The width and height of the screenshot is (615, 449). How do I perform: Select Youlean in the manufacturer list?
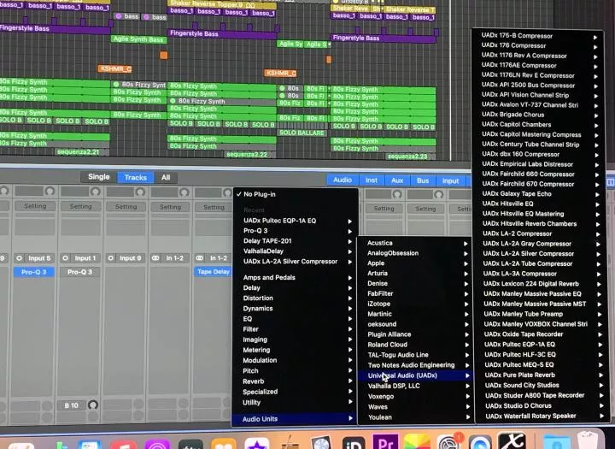379,417
